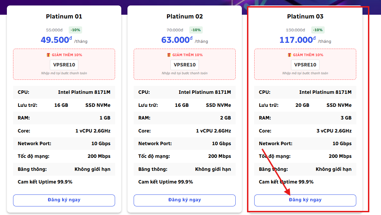Viewport: 381px width, 215px height.
Task: Select the Platinum 02 plan title
Action: pos(185,16)
